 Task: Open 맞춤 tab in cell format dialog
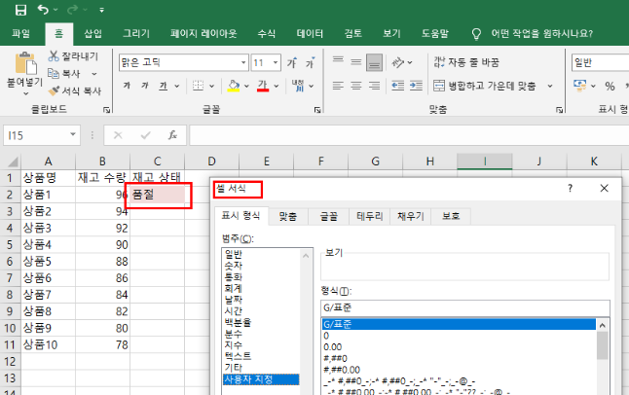pos(288,217)
